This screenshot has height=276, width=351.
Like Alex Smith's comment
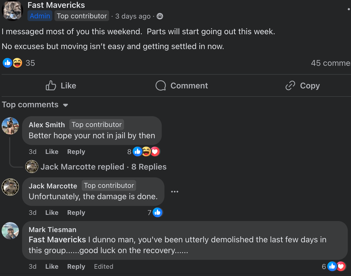pos(52,152)
